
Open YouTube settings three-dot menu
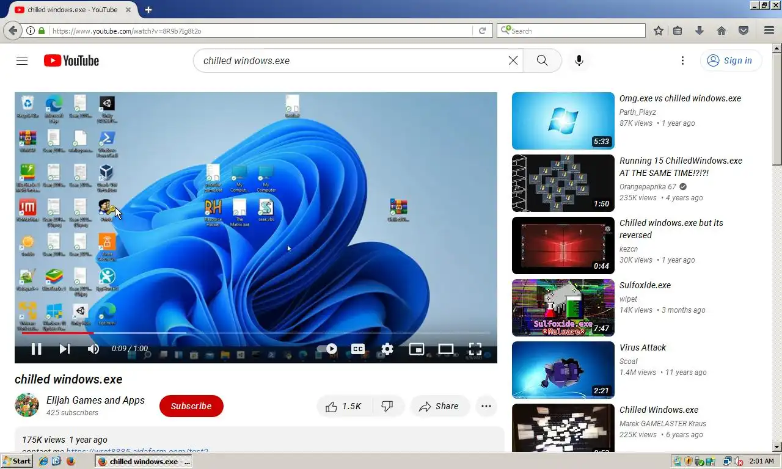[x=682, y=60]
